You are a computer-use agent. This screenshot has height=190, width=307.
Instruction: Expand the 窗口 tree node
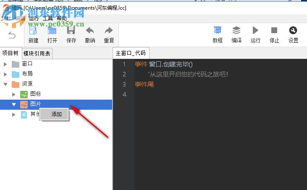click(5, 64)
